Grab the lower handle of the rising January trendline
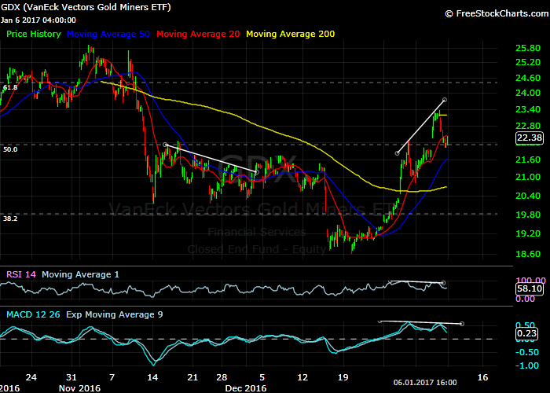Image resolution: width=550 pixels, height=393 pixels. pos(397,153)
